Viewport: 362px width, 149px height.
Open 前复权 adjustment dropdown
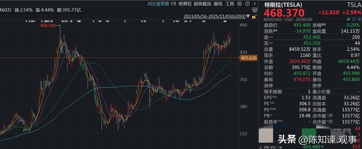click(x=185, y=4)
